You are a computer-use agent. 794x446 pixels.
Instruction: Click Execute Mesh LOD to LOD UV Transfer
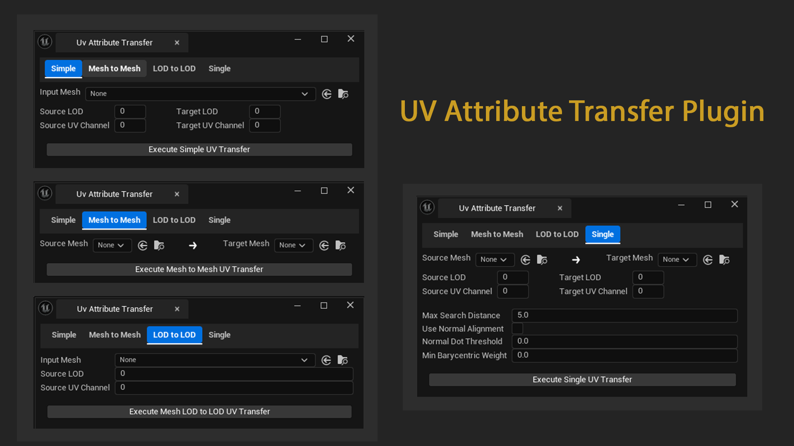point(199,412)
